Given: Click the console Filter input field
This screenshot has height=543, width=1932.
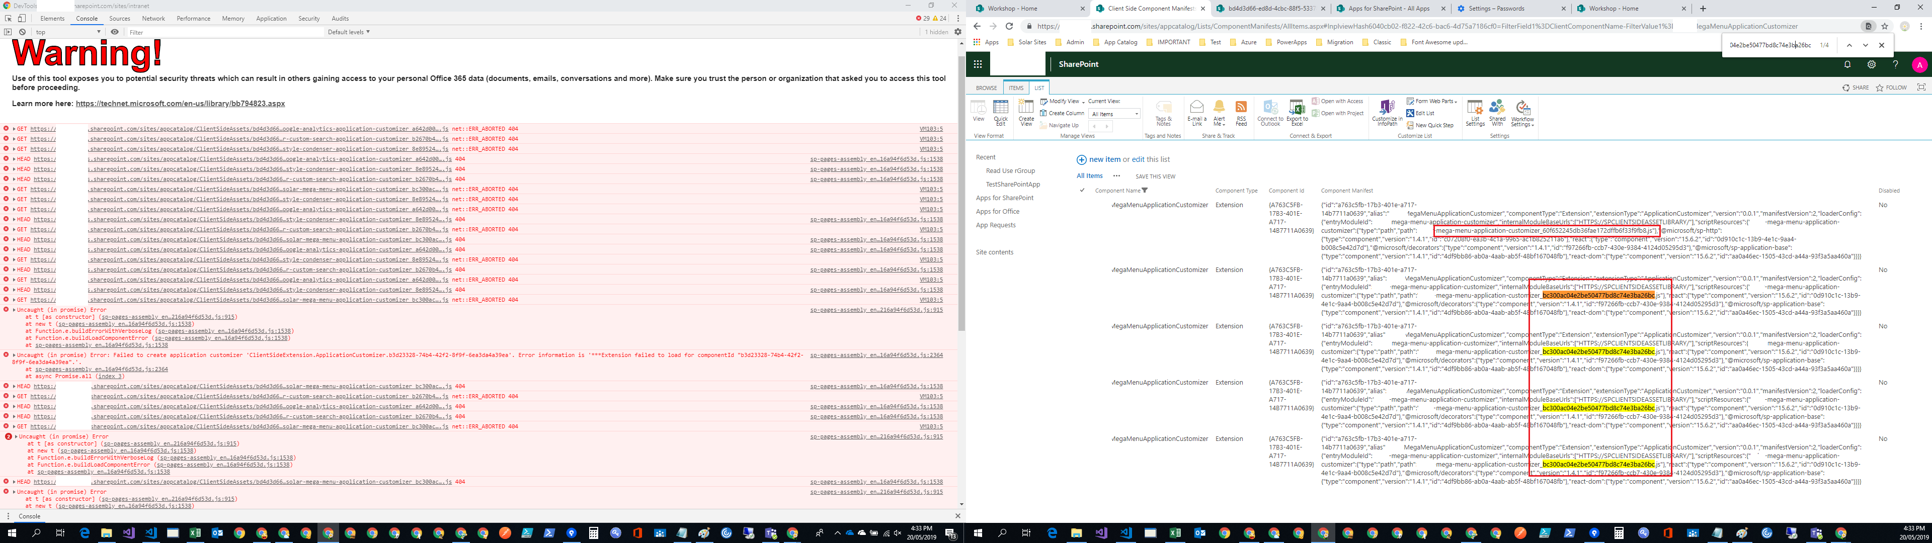Looking at the screenshot, I should click(x=225, y=32).
